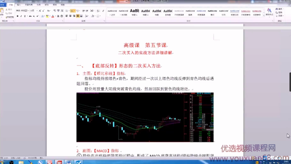Select the Format Painter
This screenshot has height=164, width=291.
[x=10, y=17]
